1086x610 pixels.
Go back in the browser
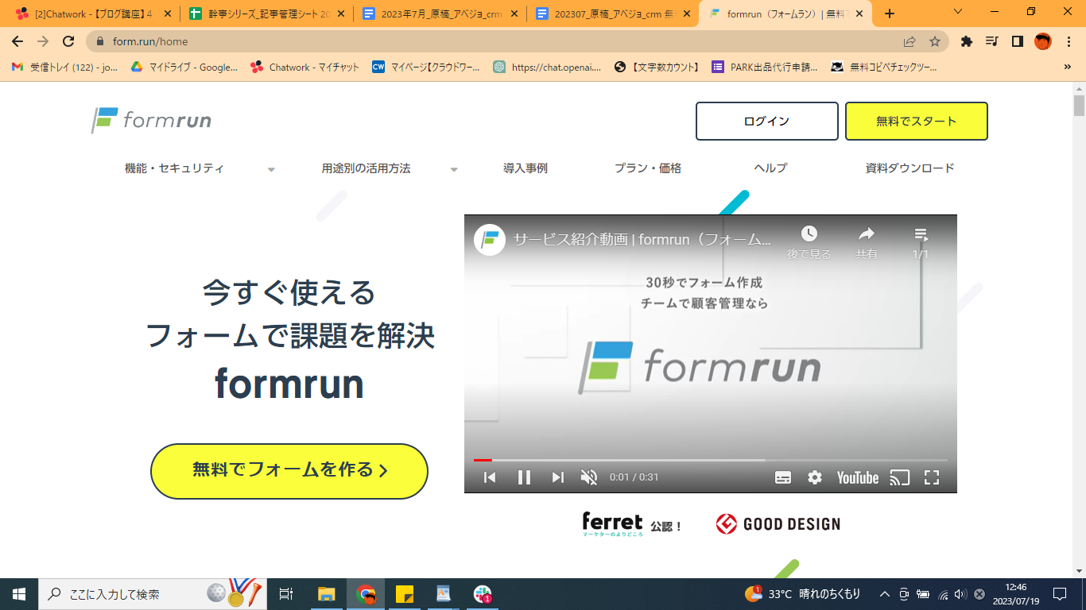[17, 41]
